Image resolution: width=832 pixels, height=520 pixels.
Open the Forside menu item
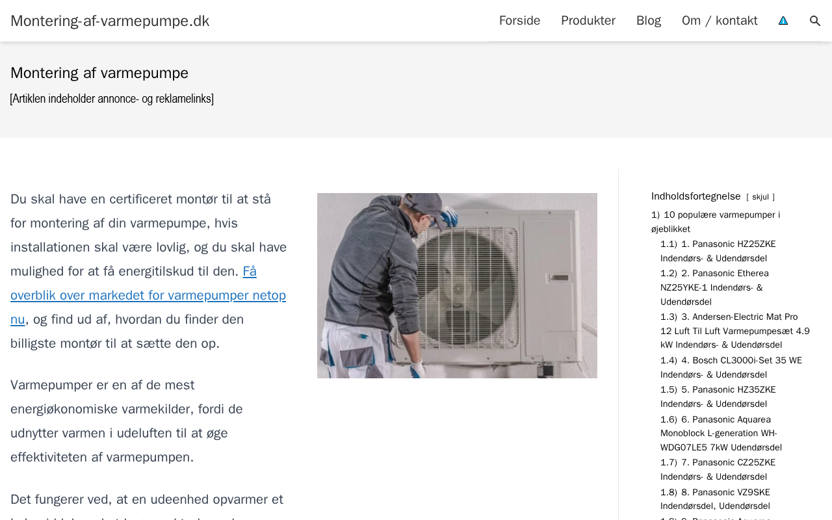click(x=519, y=21)
